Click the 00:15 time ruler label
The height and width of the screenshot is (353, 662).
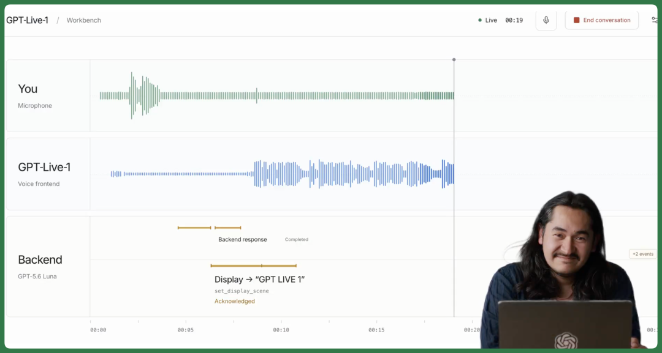point(376,330)
